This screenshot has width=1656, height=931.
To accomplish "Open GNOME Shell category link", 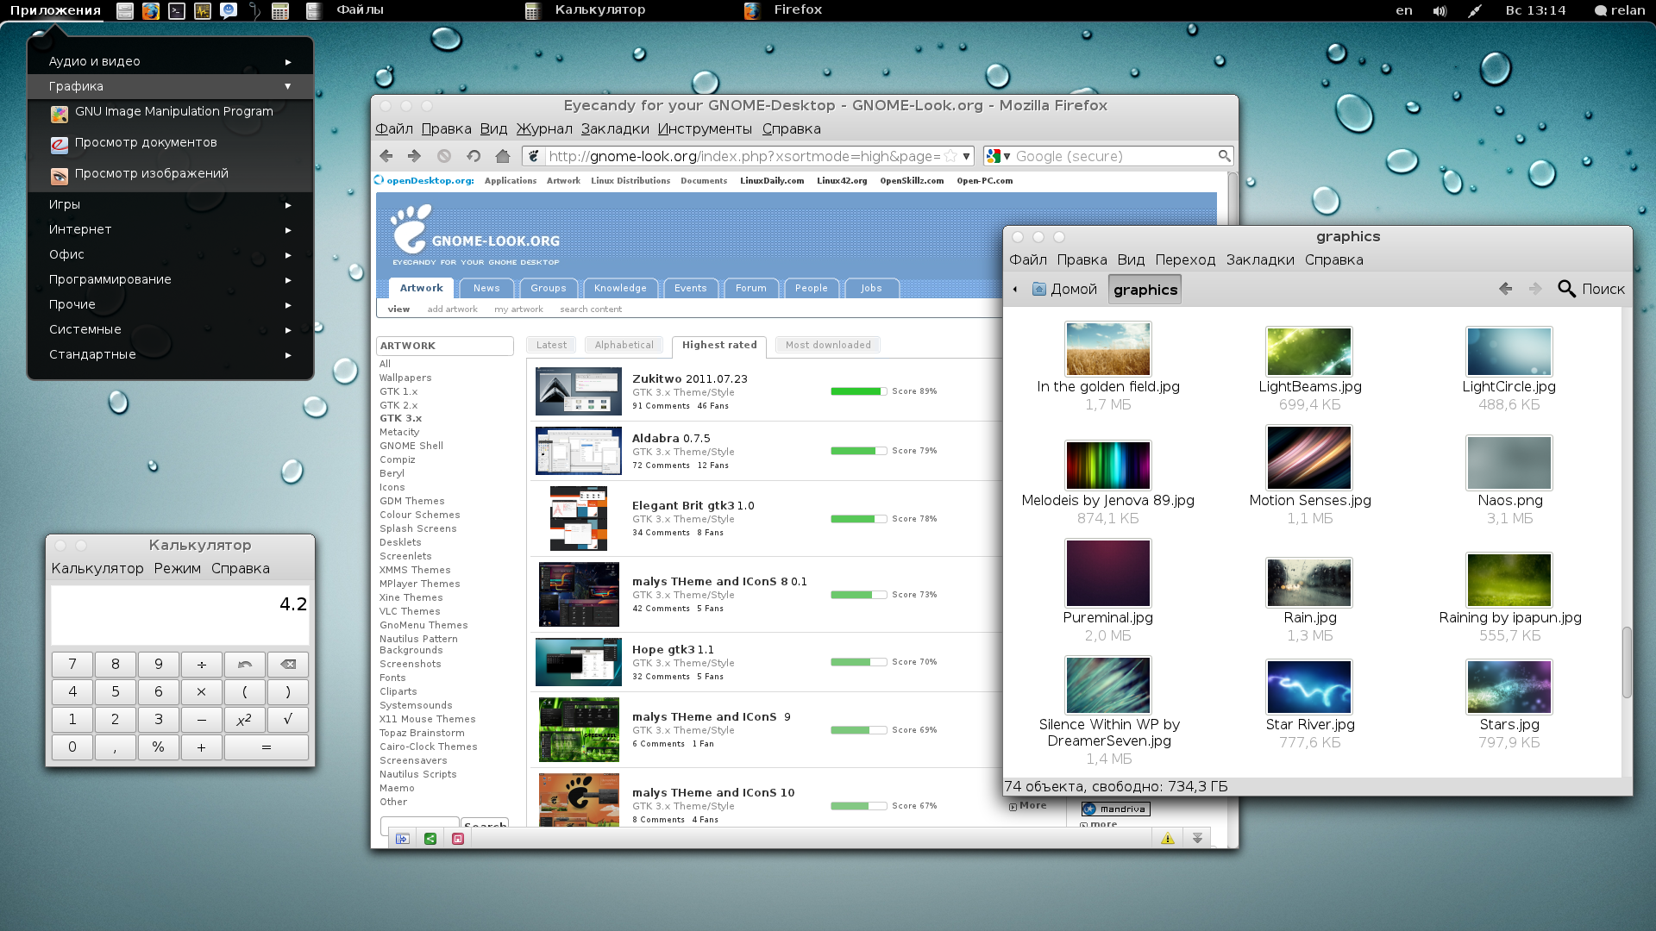I will (x=411, y=446).
